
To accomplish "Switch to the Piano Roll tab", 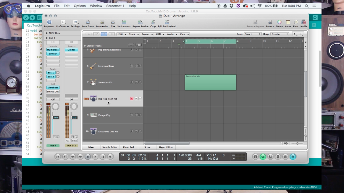I will click(128, 147).
